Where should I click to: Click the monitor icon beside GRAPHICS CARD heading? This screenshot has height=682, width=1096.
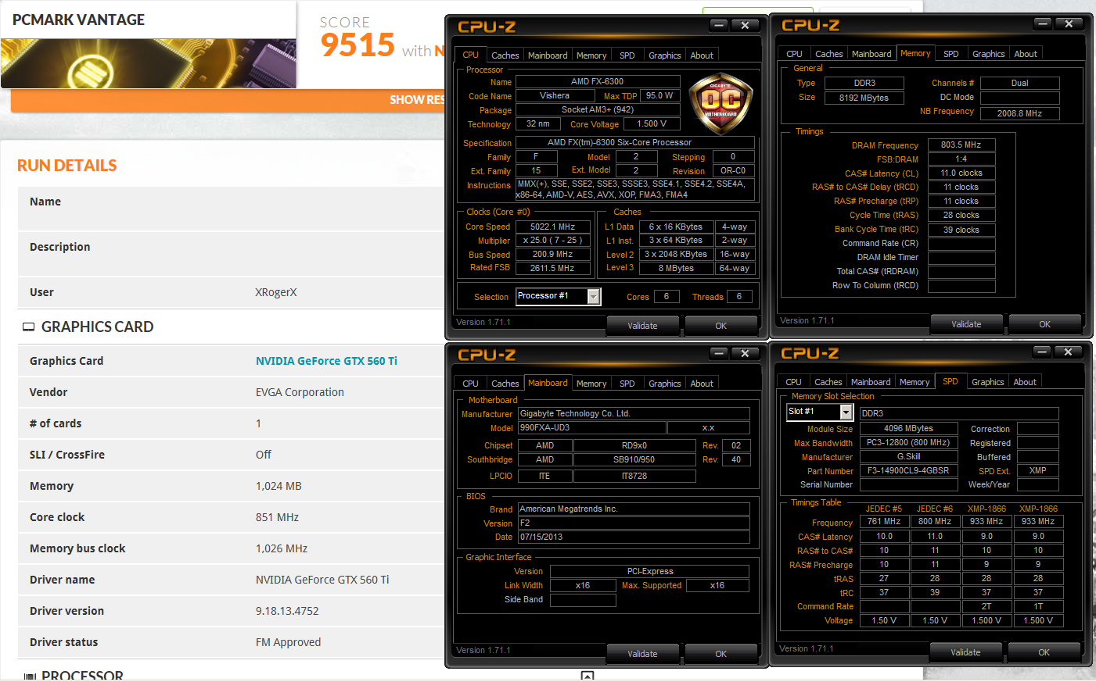[28, 327]
